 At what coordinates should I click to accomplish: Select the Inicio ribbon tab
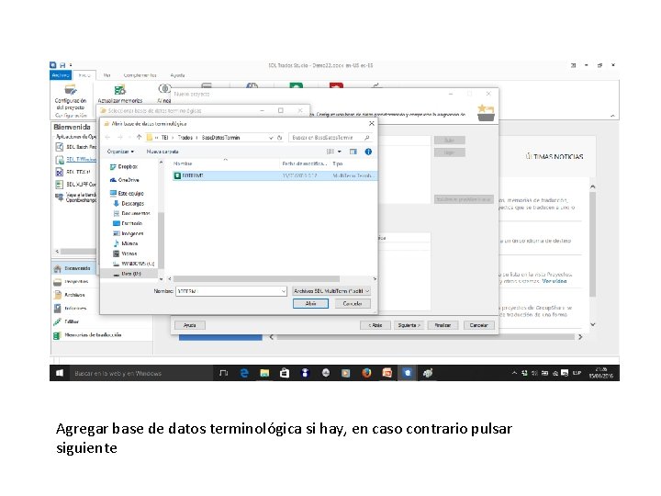(x=84, y=75)
